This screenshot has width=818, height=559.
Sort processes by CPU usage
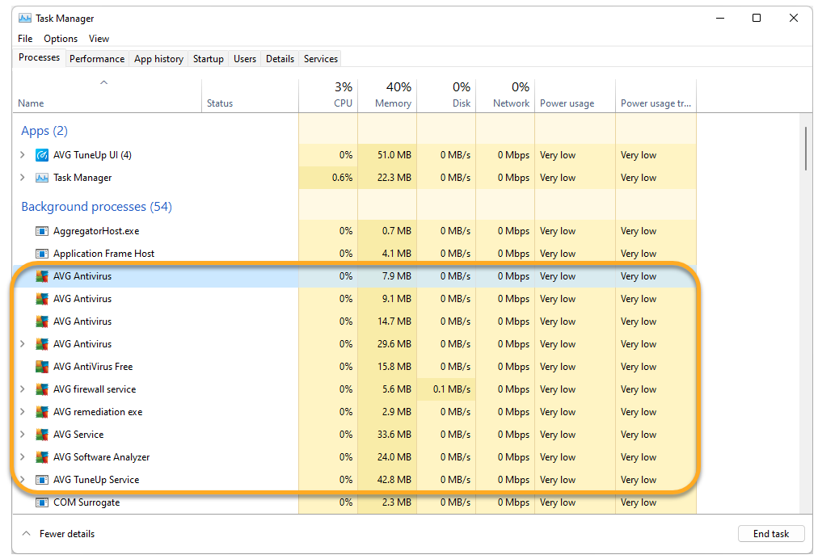point(328,96)
